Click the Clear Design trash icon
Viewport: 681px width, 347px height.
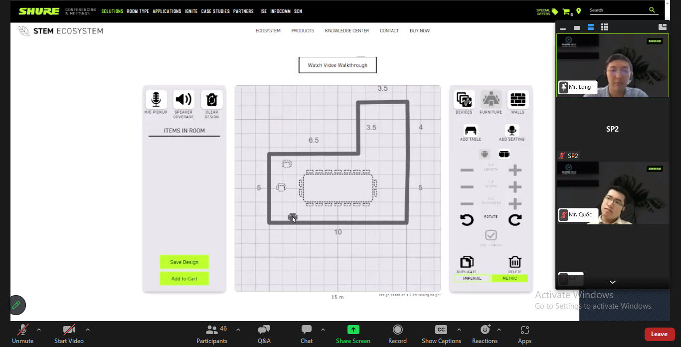pyautogui.click(x=211, y=100)
